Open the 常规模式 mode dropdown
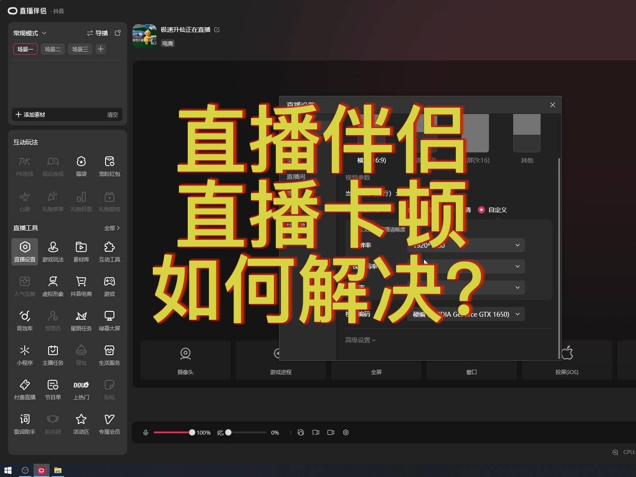Image resolution: width=636 pixels, height=477 pixels. point(30,33)
